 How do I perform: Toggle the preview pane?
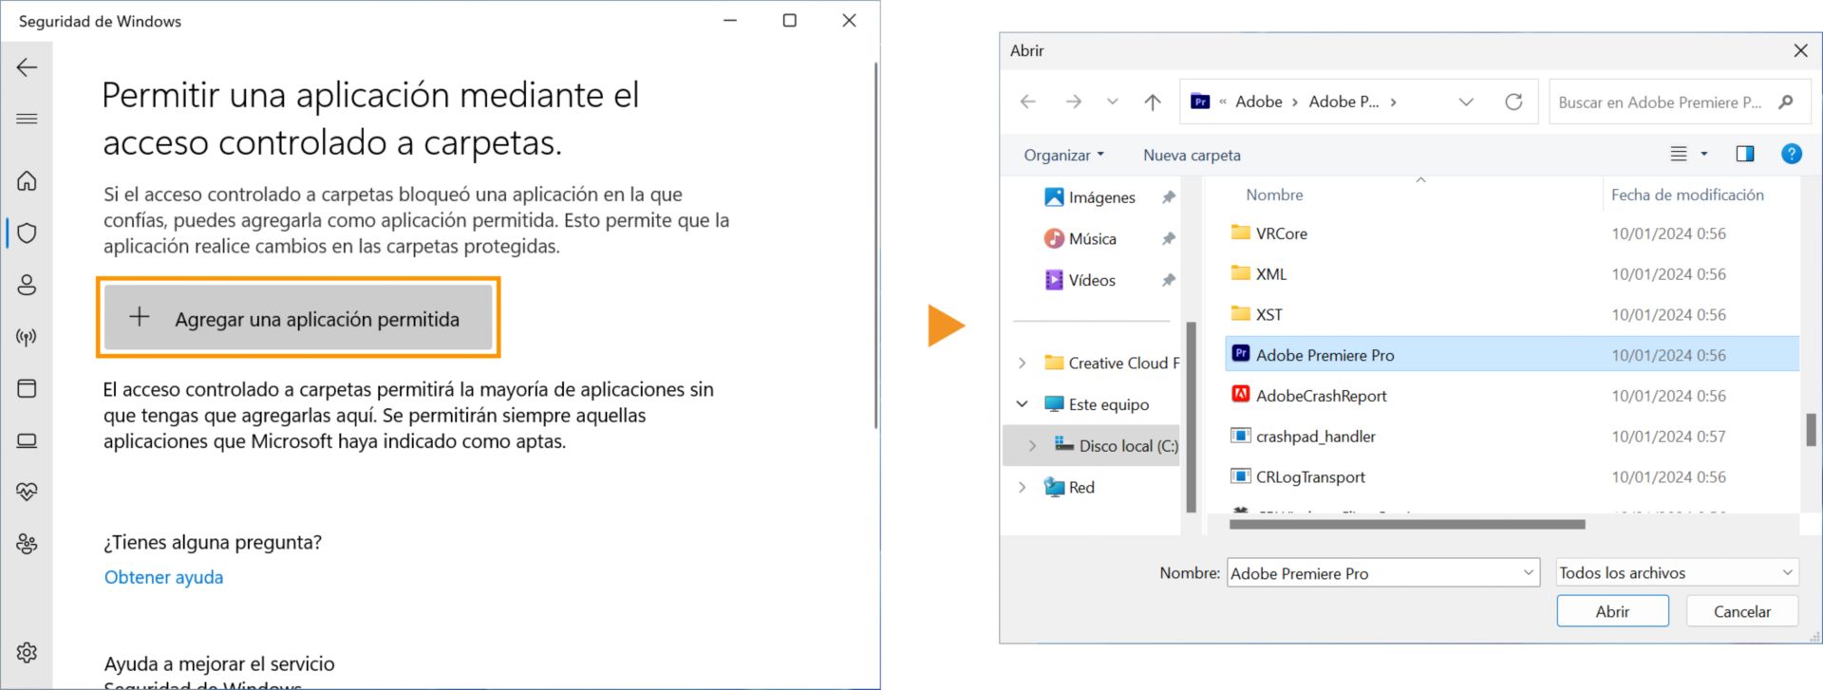1745,154
